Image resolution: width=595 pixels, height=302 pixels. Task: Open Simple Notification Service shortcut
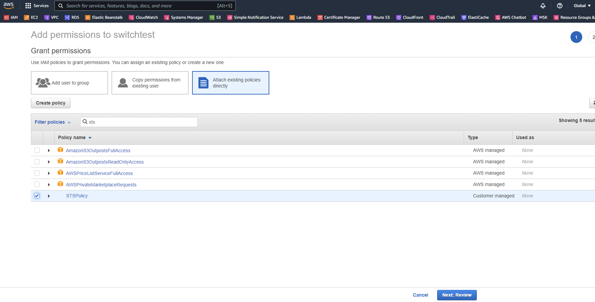255,17
